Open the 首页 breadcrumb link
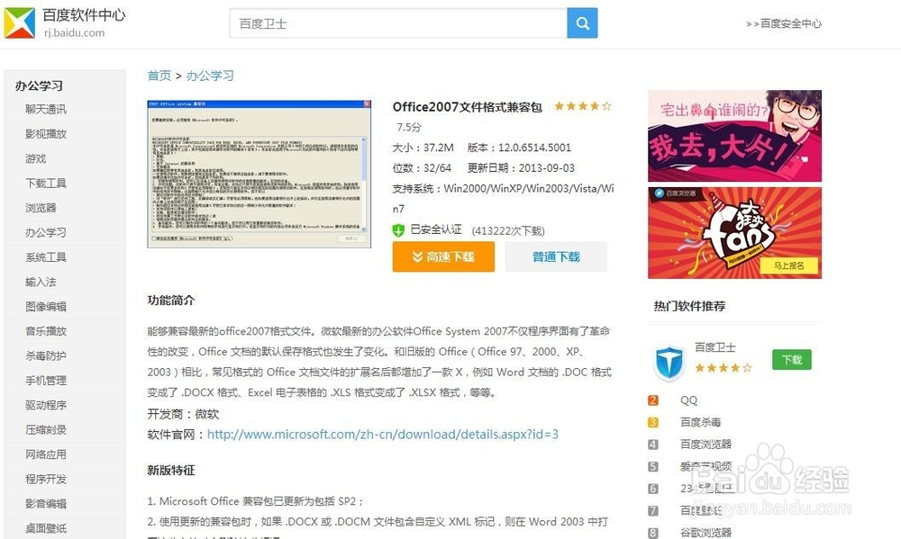Screen dimensions: 901x539 pyautogui.click(x=159, y=76)
